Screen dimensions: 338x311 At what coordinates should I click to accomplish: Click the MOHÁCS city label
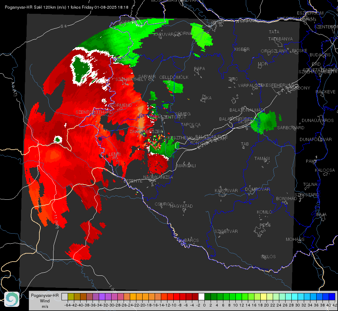[x=295, y=239]
